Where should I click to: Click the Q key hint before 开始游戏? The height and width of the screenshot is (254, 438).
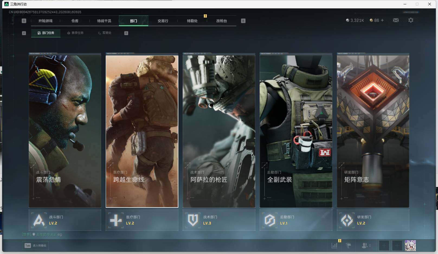(24, 21)
